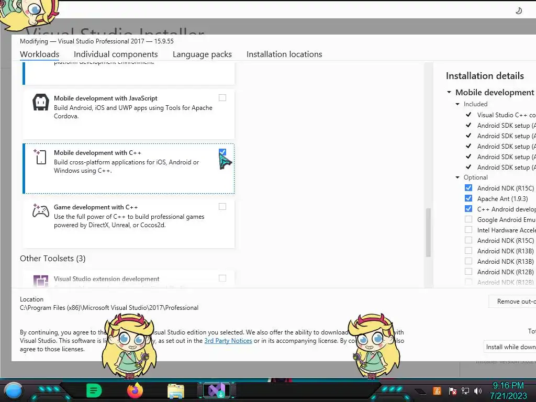Open the Action Center flag tray icon
The width and height of the screenshot is (536, 402).
click(452, 390)
